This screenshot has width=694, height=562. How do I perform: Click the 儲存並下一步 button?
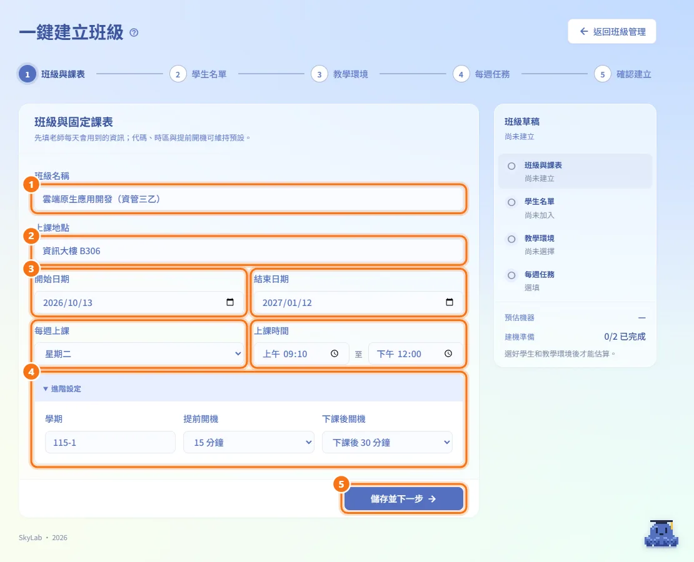(404, 499)
